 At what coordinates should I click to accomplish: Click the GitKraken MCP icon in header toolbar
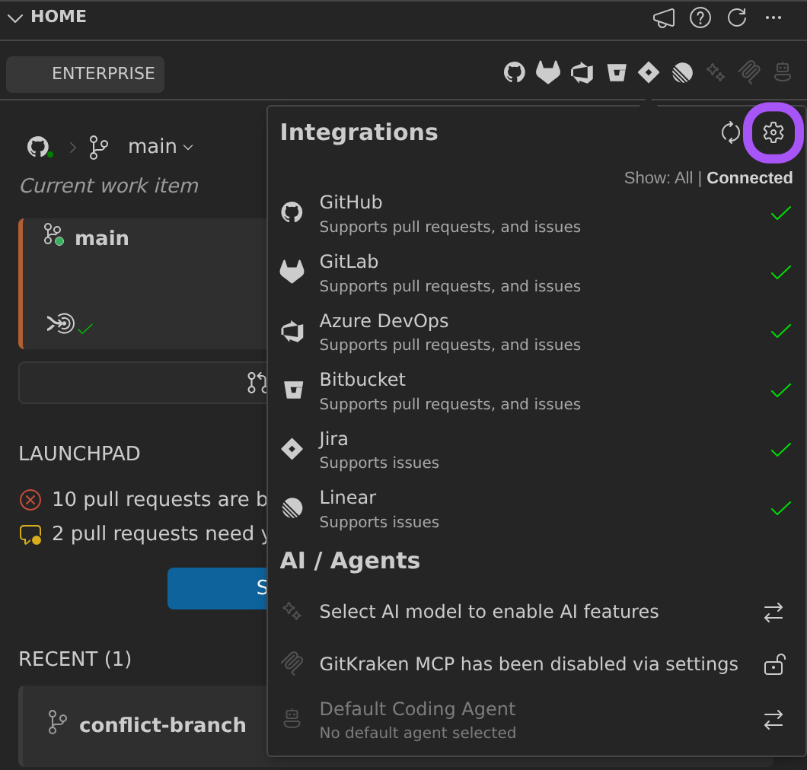[x=749, y=72]
